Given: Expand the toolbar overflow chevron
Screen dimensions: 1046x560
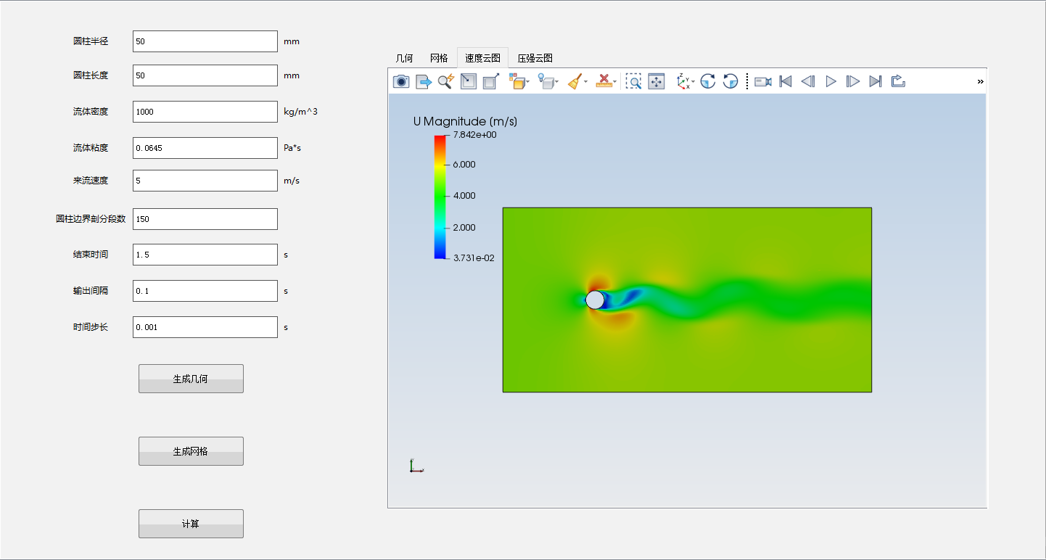Looking at the screenshot, I should point(981,81).
